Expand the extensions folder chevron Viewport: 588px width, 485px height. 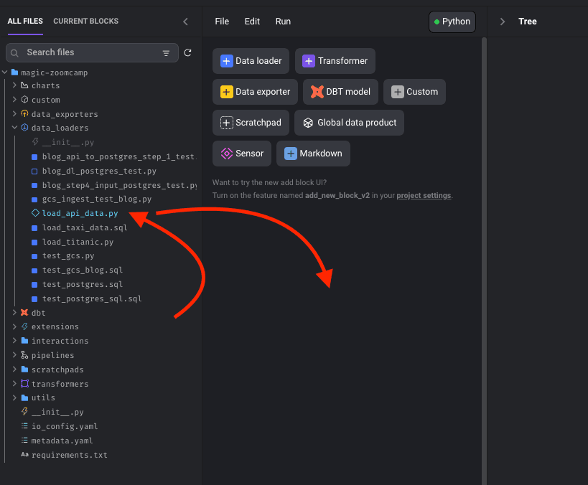(14, 326)
